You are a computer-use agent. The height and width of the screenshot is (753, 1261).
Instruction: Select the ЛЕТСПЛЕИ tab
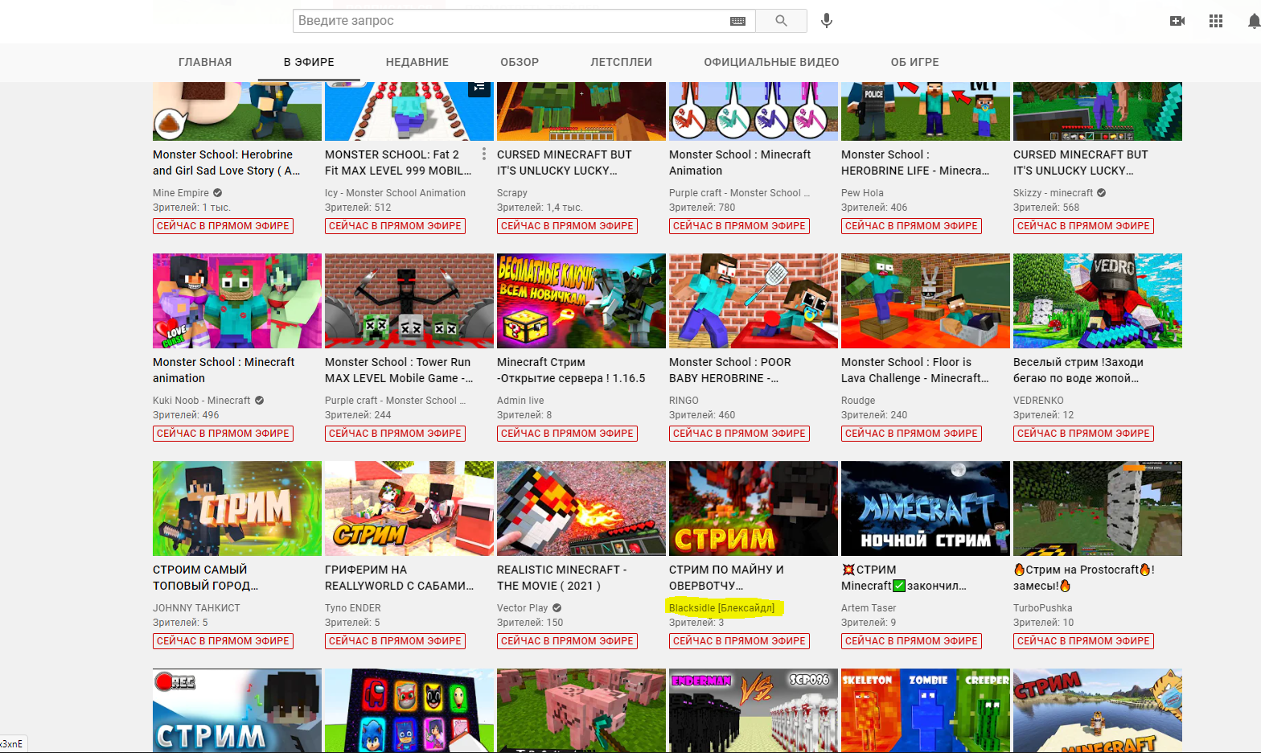(x=621, y=62)
